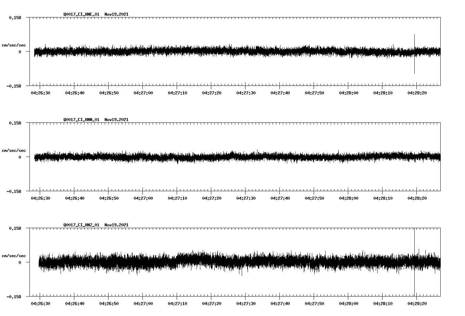Click 04:27:20 on the HNE time axis
Viewport: 465px width, 316px height.
click(212, 93)
